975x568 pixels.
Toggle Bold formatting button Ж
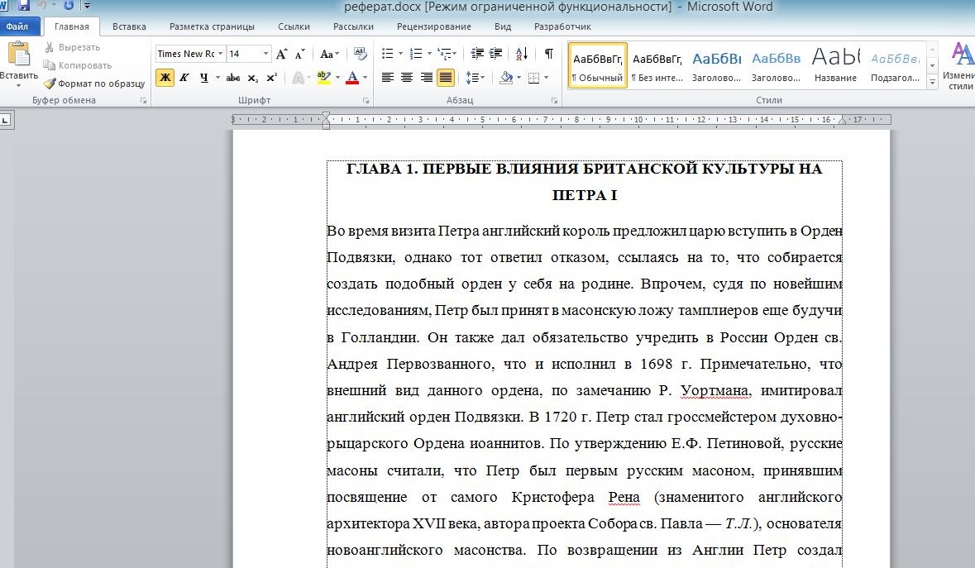tap(165, 78)
